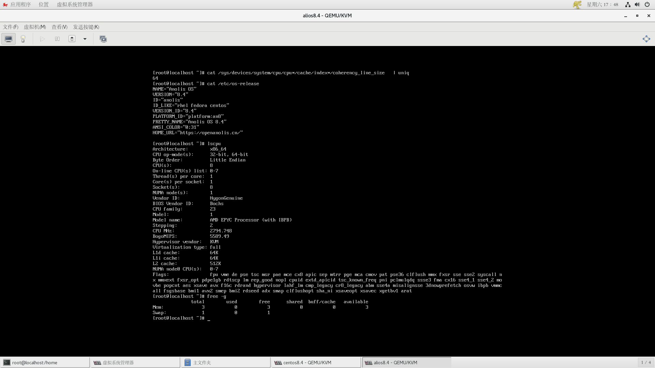
Task: Show virtual hardware details lightbulb
Action: pyautogui.click(x=23, y=39)
